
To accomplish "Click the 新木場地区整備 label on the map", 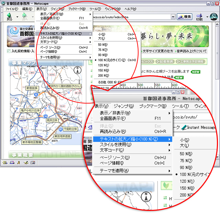I will [x=32, y=142].
